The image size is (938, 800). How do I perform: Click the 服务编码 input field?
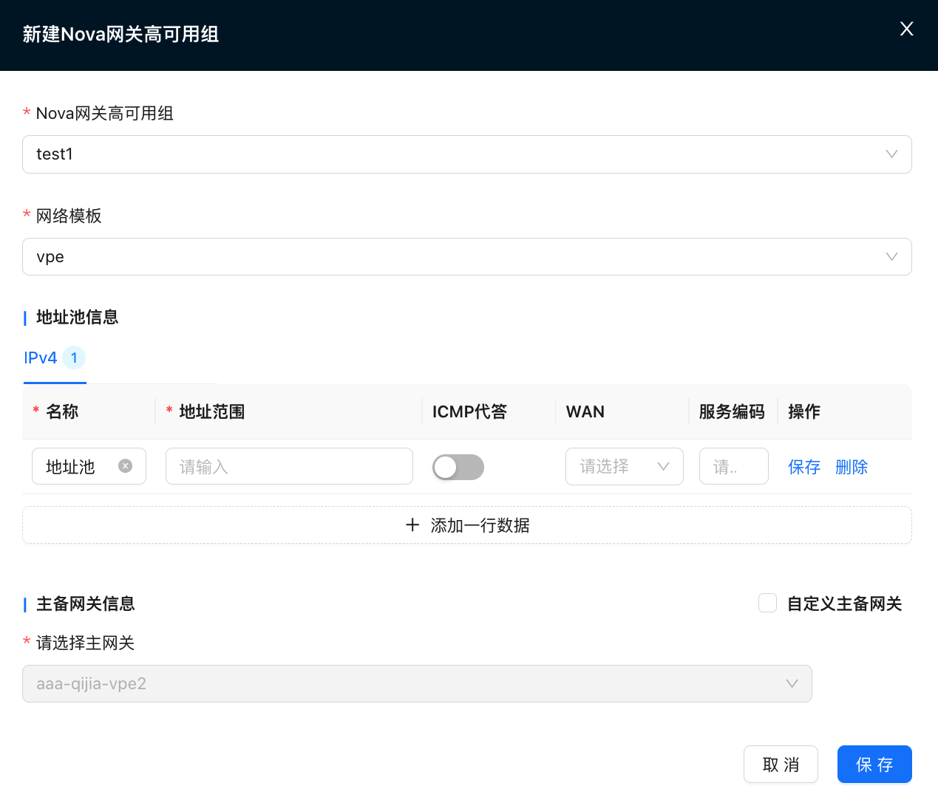[x=733, y=467]
